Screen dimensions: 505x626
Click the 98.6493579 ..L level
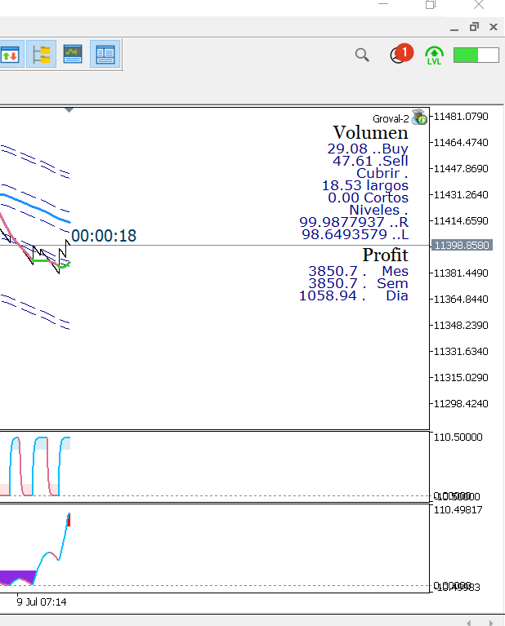pyautogui.click(x=355, y=234)
